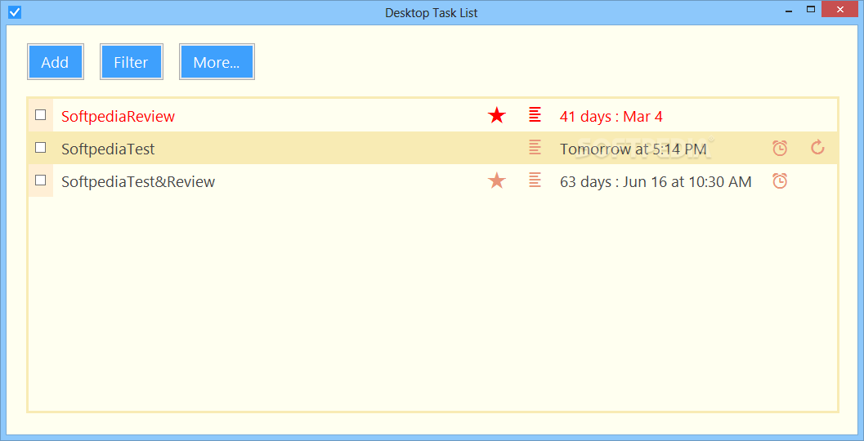The height and width of the screenshot is (441, 864).
Task: Toggle the red star on SoftpediaReview
Action: [496, 115]
